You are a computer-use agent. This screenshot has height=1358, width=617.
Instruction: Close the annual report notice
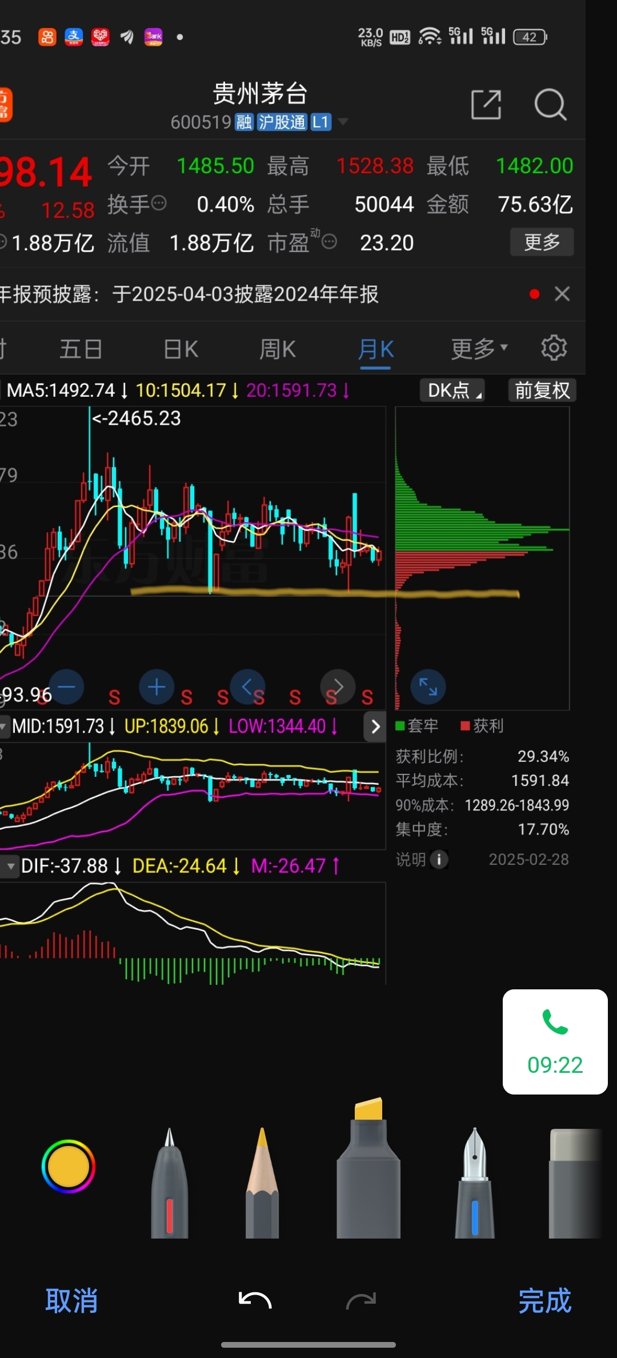coord(562,294)
